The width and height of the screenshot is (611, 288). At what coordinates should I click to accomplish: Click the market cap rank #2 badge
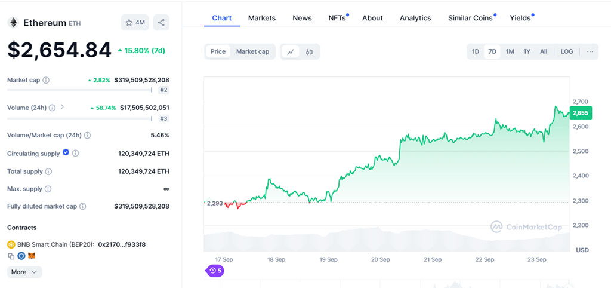[163, 90]
